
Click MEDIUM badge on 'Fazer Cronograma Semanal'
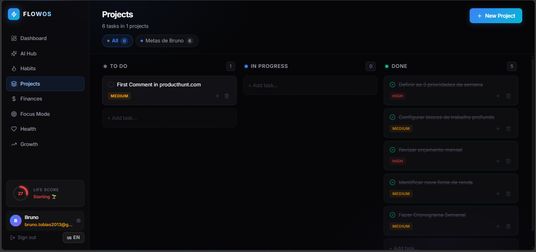tap(401, 226)
